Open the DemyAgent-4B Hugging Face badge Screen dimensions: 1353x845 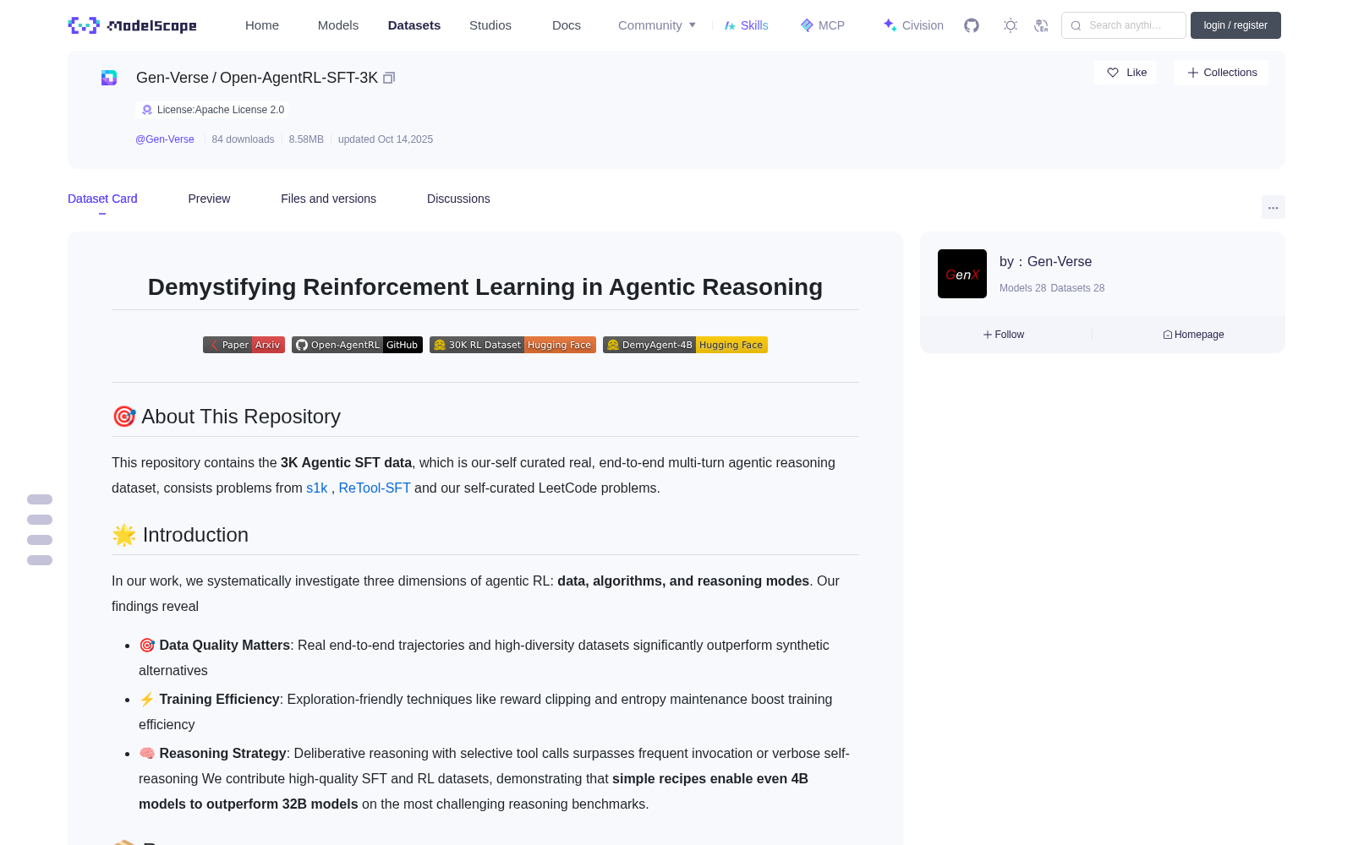[x=685, y=345]
